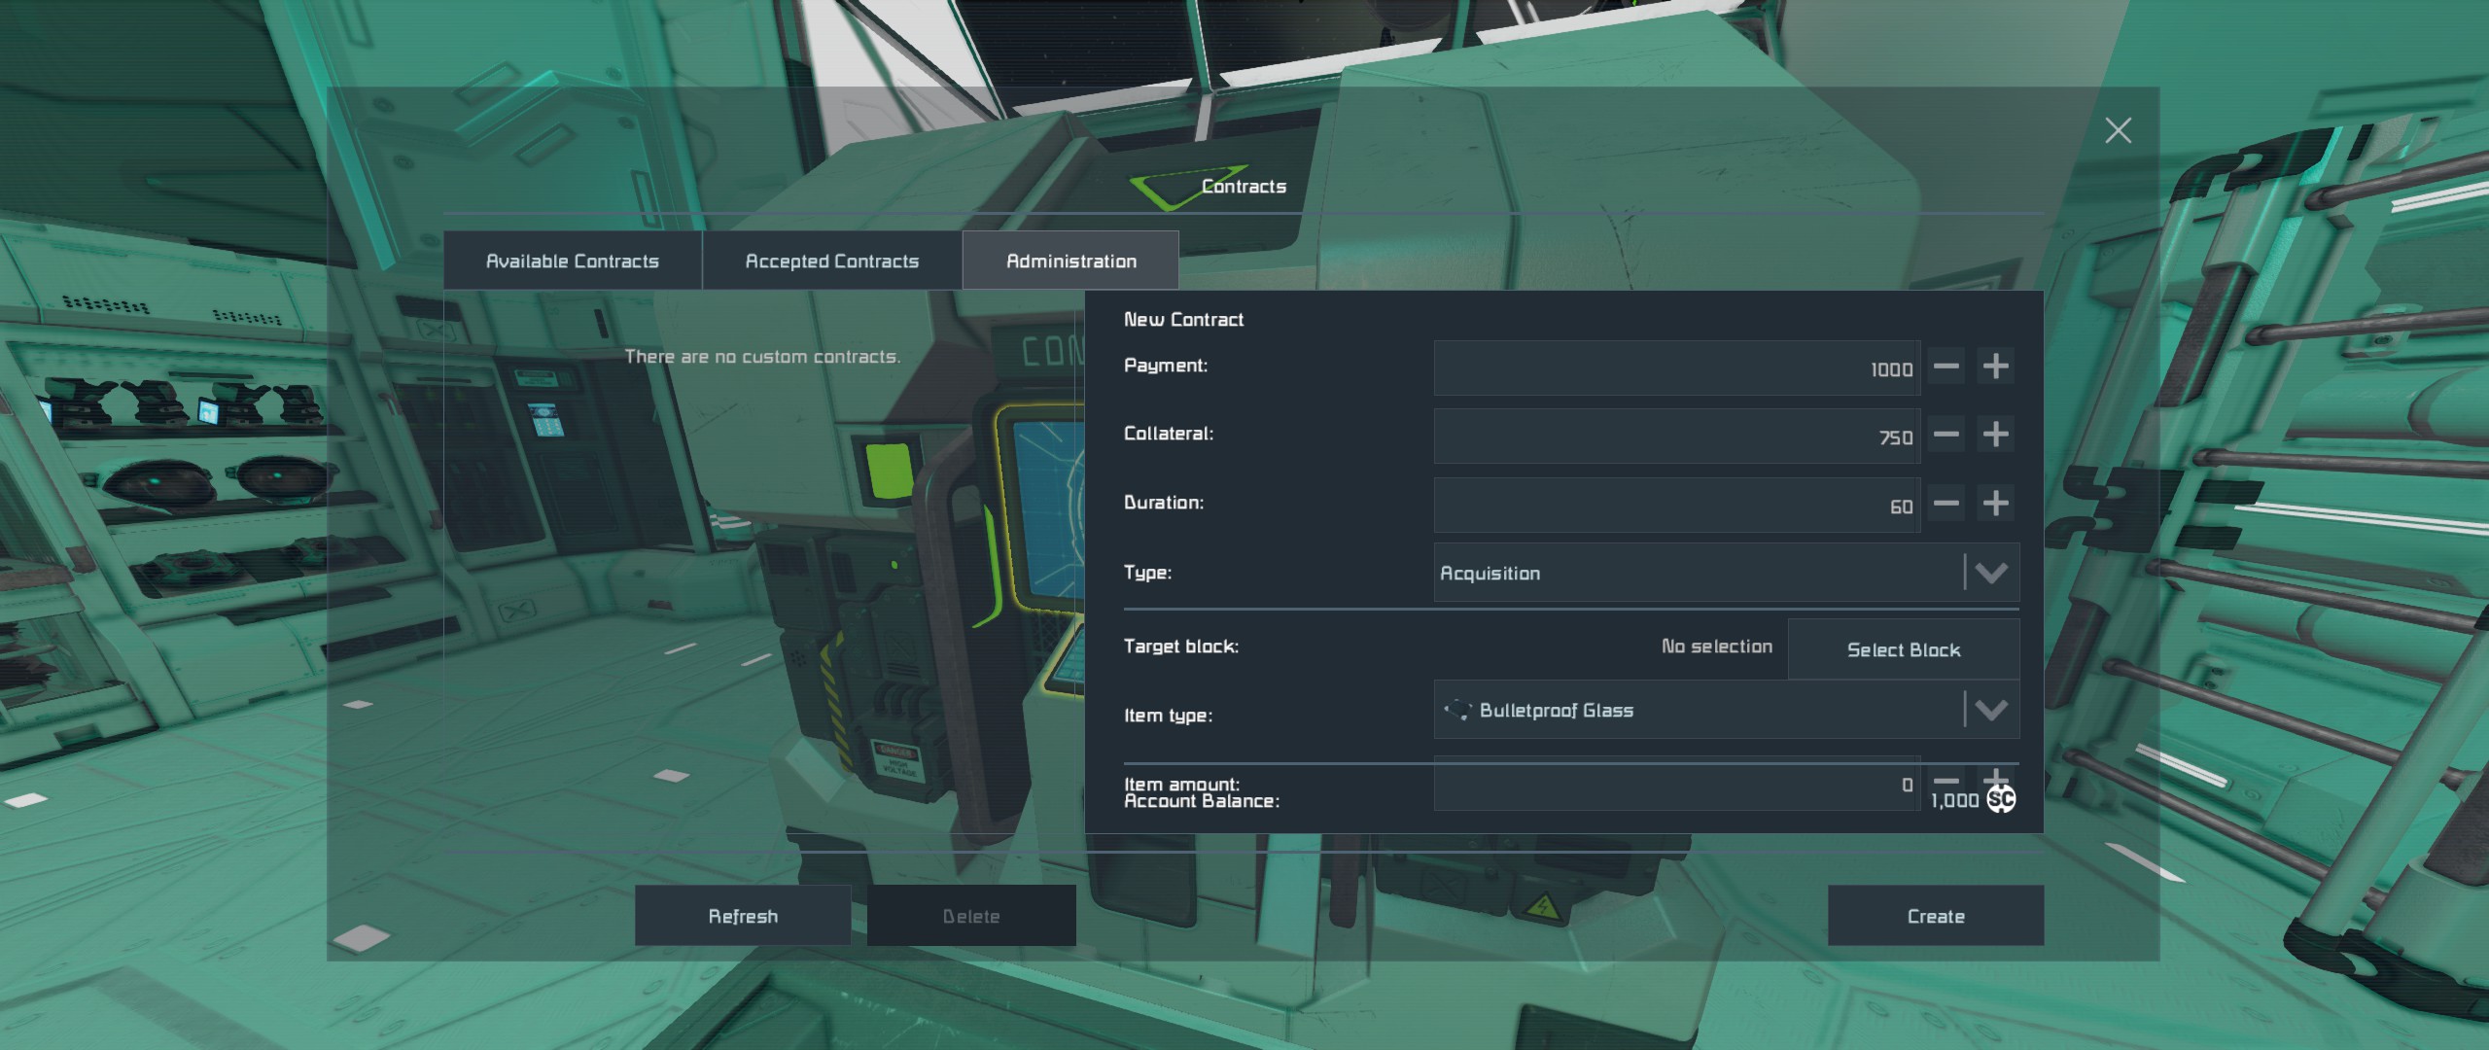Click the Payment amount input field
Image resolution: width=2489 pixels, height=1050 pixels.
1675,368
